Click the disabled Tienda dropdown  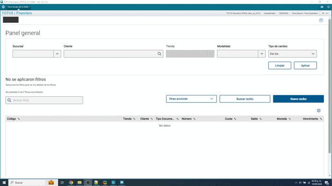tap(190, 54)
